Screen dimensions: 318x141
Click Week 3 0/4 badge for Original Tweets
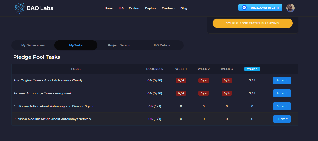click(x=227, y=80)
